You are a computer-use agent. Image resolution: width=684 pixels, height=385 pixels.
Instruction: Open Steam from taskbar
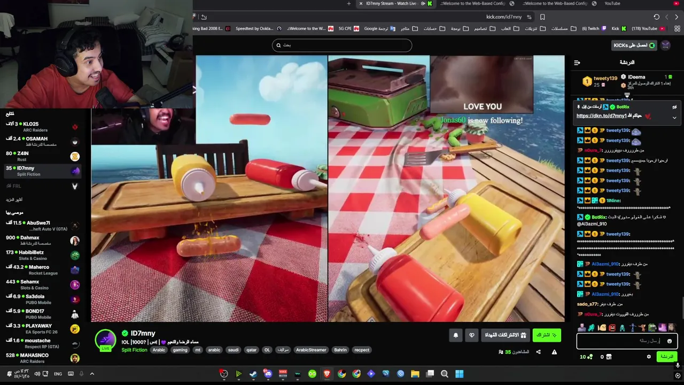(253, 374)
